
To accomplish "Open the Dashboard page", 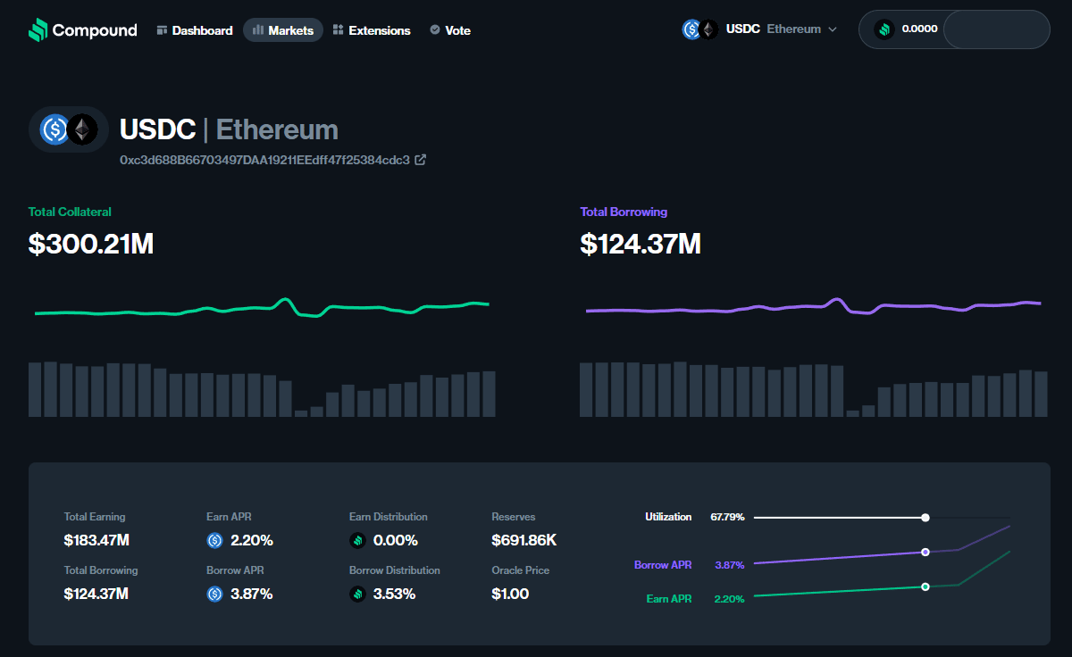I will (195, 29).
